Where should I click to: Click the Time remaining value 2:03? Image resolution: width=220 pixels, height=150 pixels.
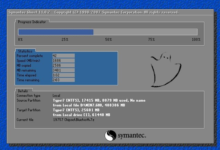pyautogui.click(x=64, y=80)
